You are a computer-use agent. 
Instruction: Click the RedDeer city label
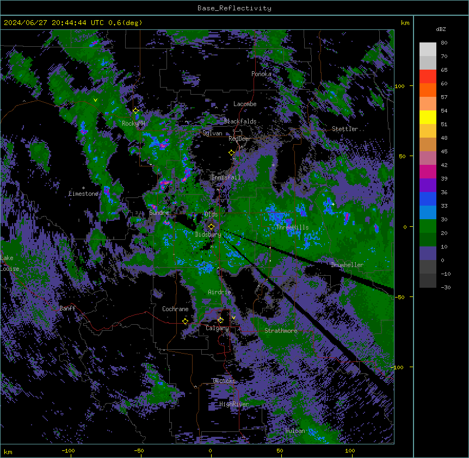pyautogui.click(x=240, y=139)
